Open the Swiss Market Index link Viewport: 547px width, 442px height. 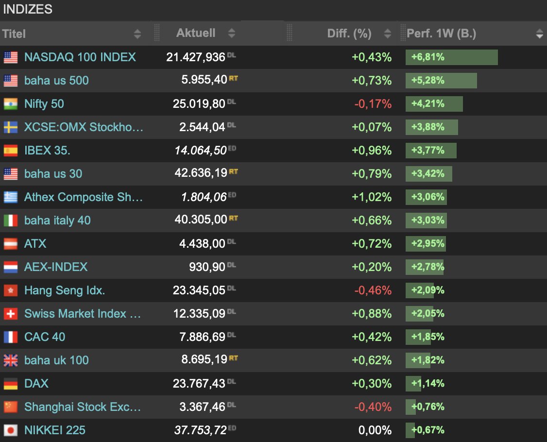pos(82,314)
